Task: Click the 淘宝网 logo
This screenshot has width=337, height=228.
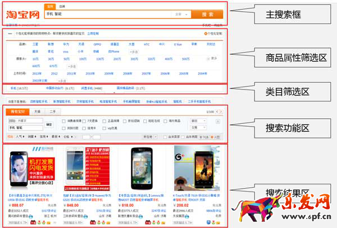Action: (23, 15)
